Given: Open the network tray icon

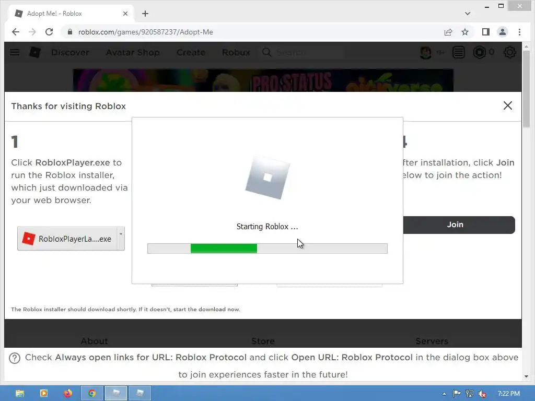Looking at the screenshot, I should click(x=470, y=394).
